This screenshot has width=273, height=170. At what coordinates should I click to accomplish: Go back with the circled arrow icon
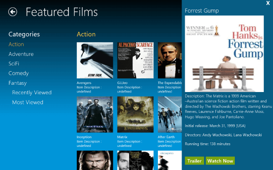click(13, 12)
